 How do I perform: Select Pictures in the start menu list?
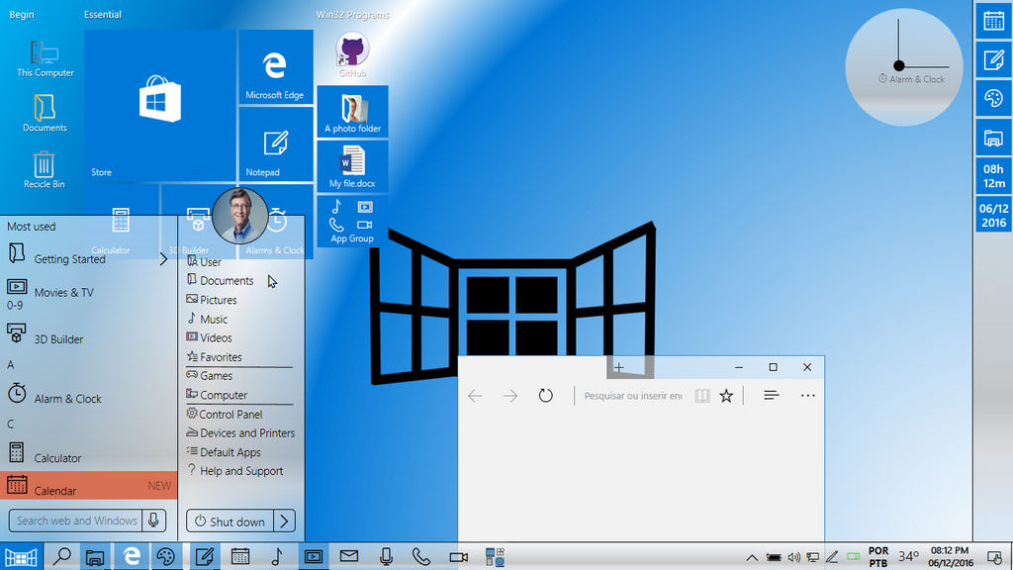[212, 300]
